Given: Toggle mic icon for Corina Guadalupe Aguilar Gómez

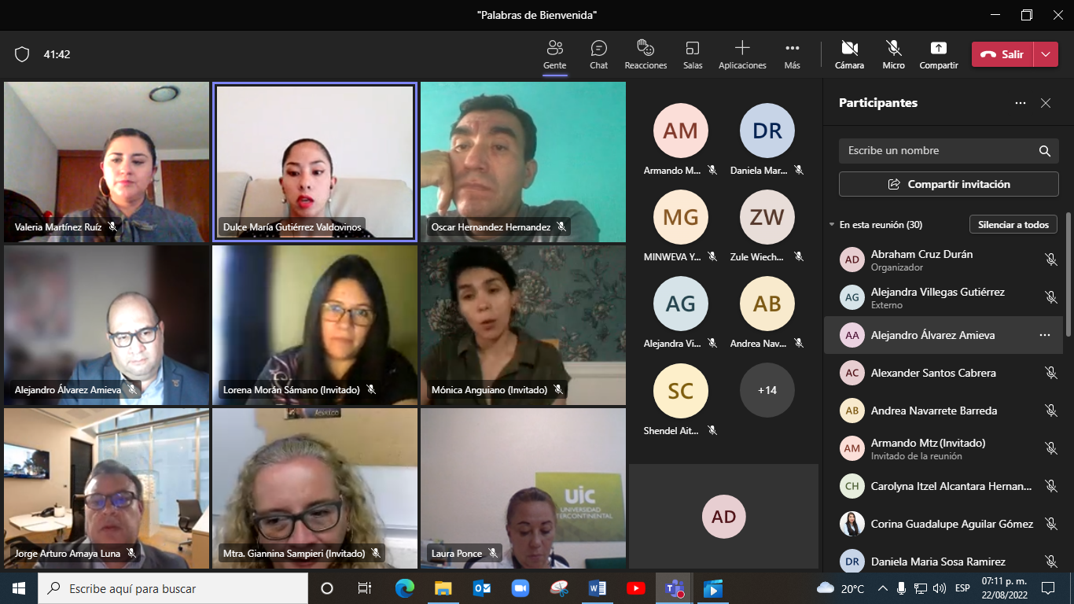Looking at the screenshot, I should (1050, 524).
